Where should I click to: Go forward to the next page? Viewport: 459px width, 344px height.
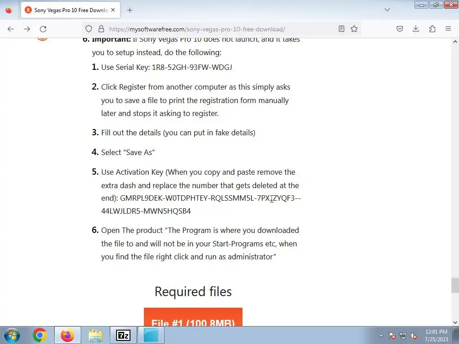tap(27, 29)
